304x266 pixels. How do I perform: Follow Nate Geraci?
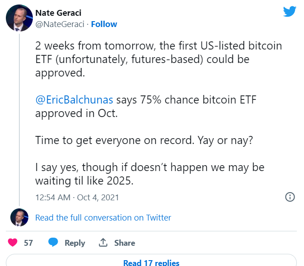coord(104,24)
